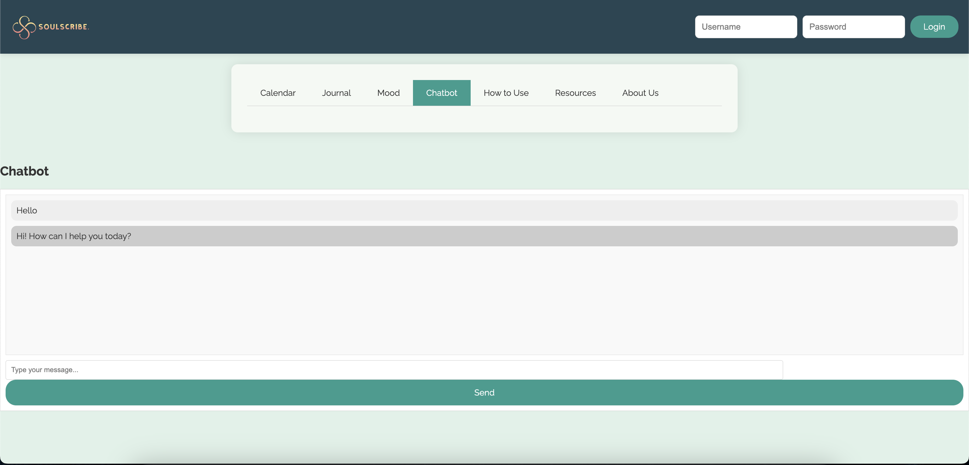Click the 'How can I help you today?' reply

click(80, 236)
